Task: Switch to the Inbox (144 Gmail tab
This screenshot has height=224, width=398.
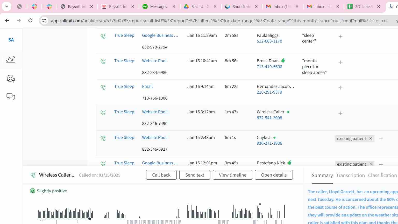Action: (282, 6)
